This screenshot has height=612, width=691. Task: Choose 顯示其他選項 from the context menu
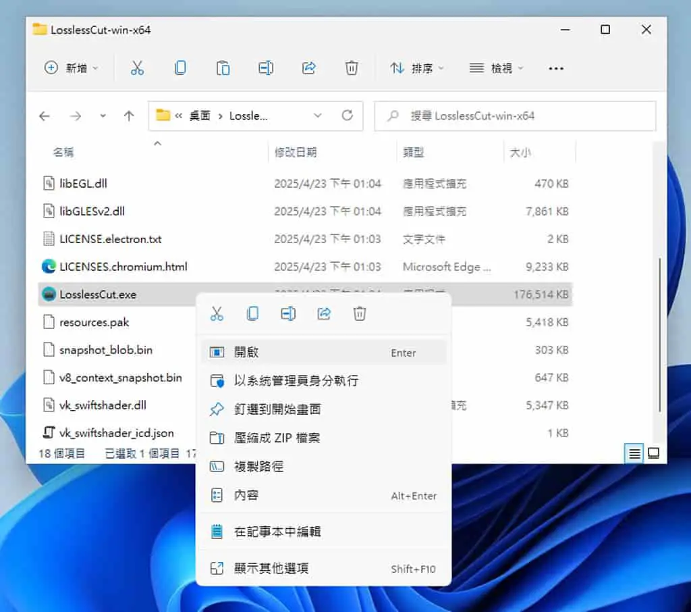(324, 568)
